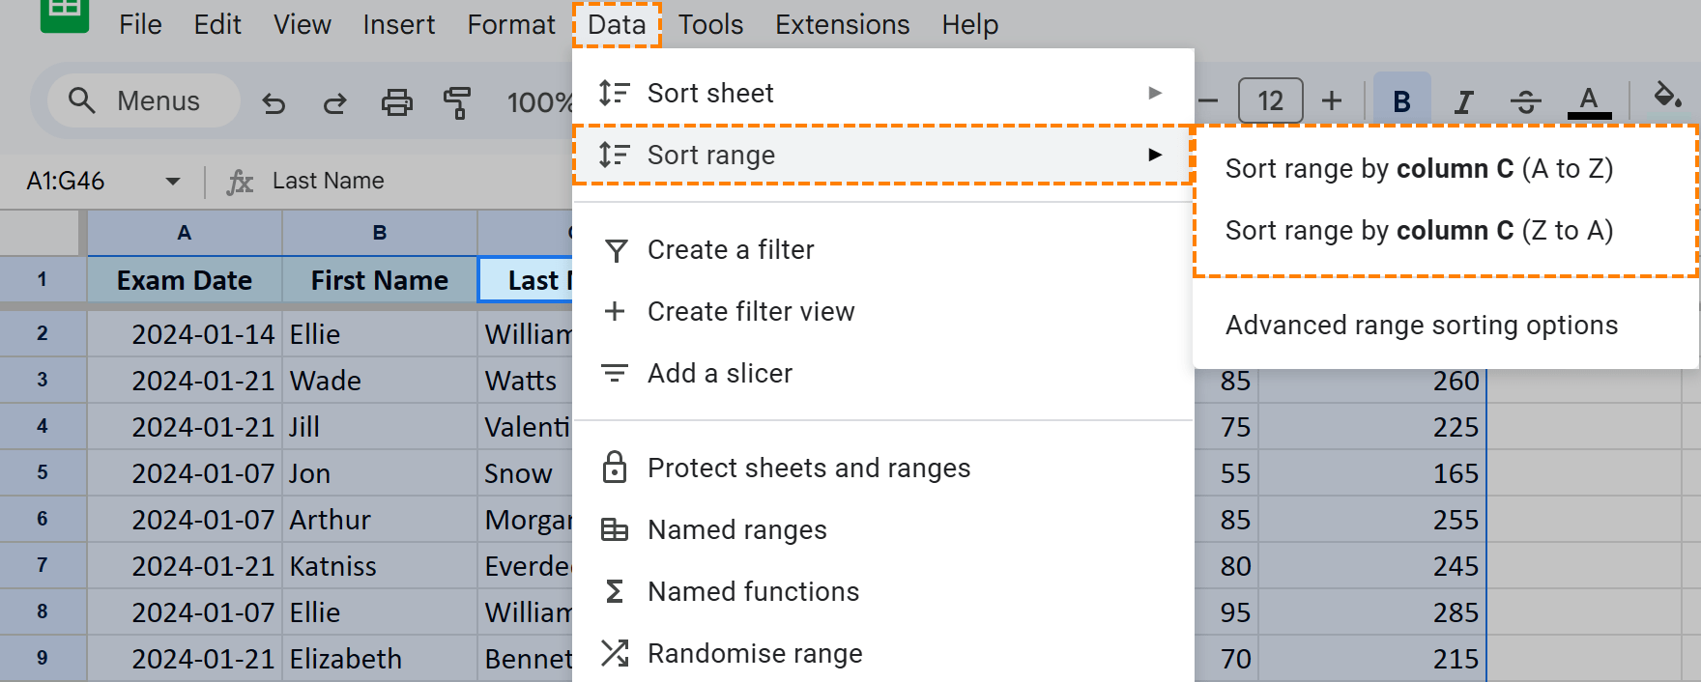Choose Add a slicer
This screenshot has height=682, width=1701.
[x=883, y=374]
